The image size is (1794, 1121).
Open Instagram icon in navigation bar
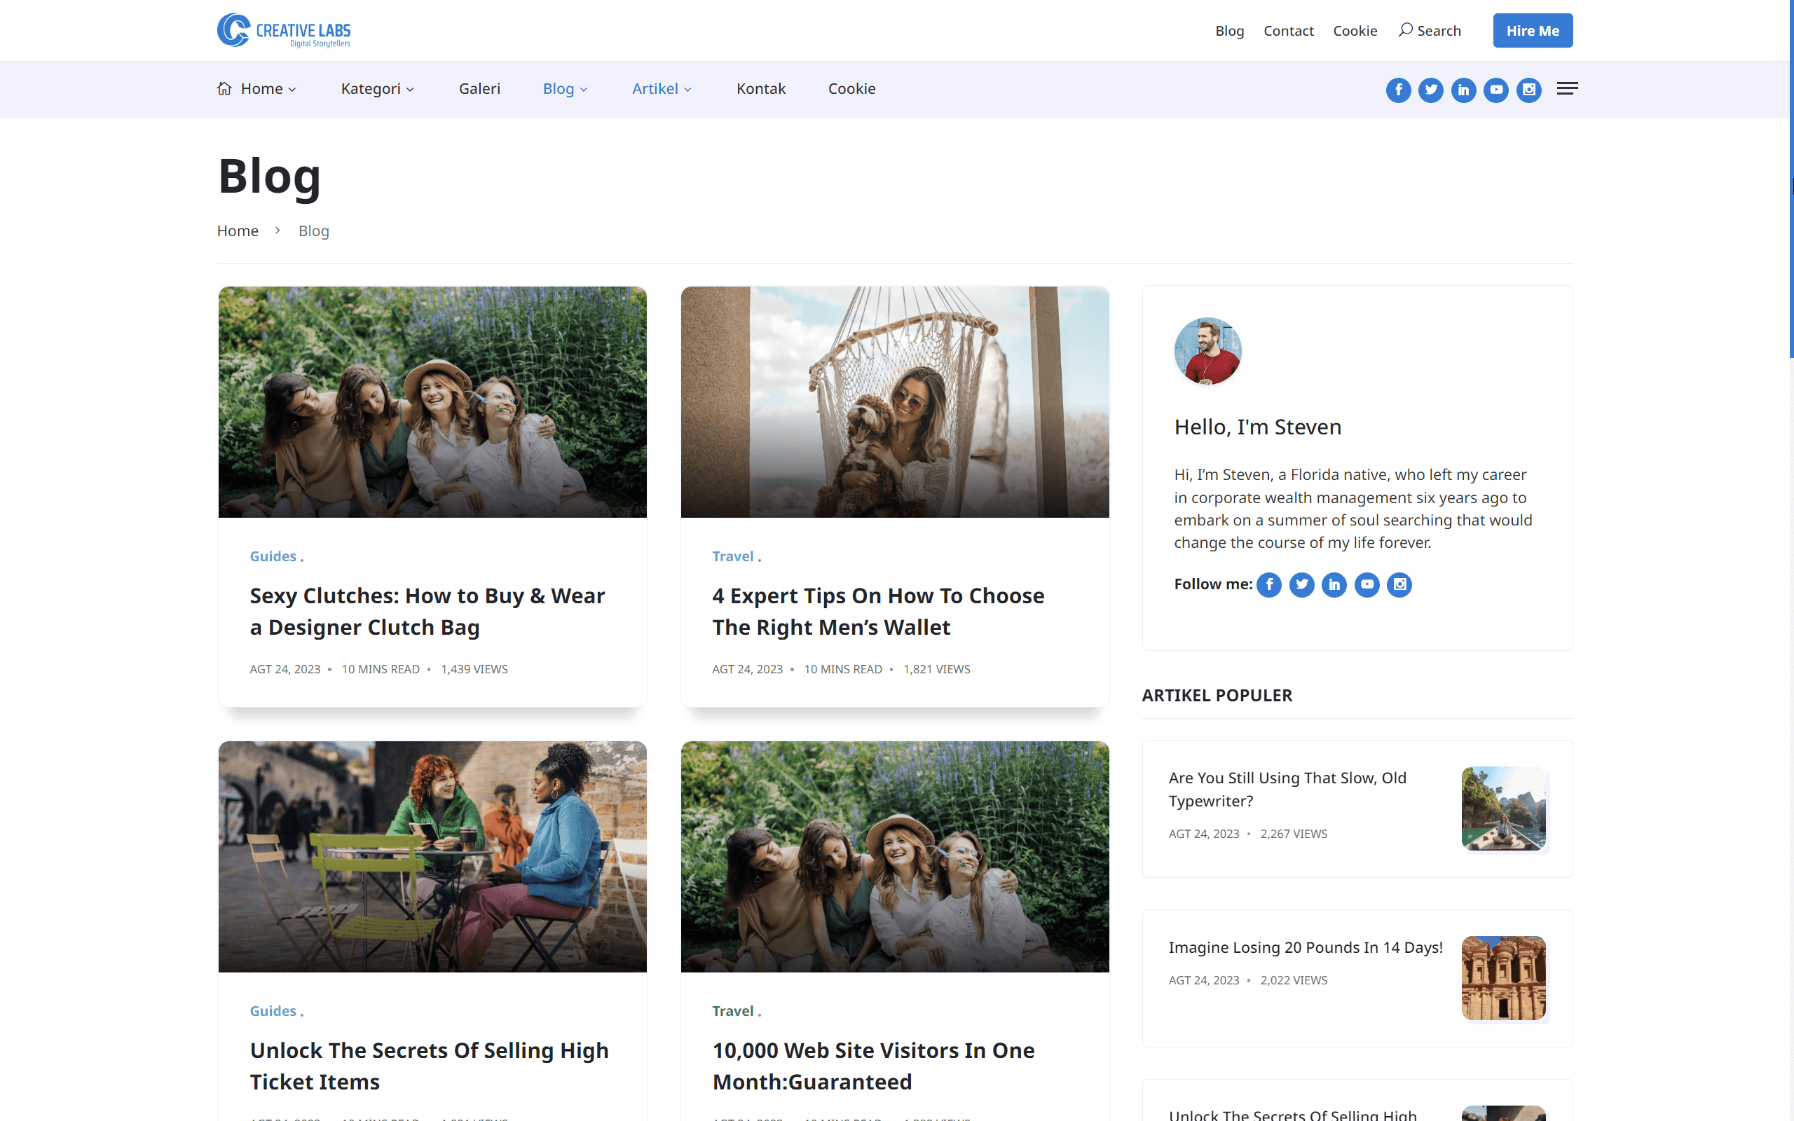pyautogui.click(x=1528, y=90)
